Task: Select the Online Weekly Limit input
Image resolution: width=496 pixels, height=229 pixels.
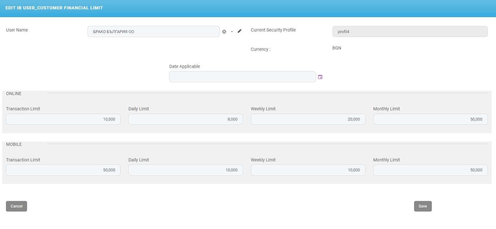Action: 308,119
